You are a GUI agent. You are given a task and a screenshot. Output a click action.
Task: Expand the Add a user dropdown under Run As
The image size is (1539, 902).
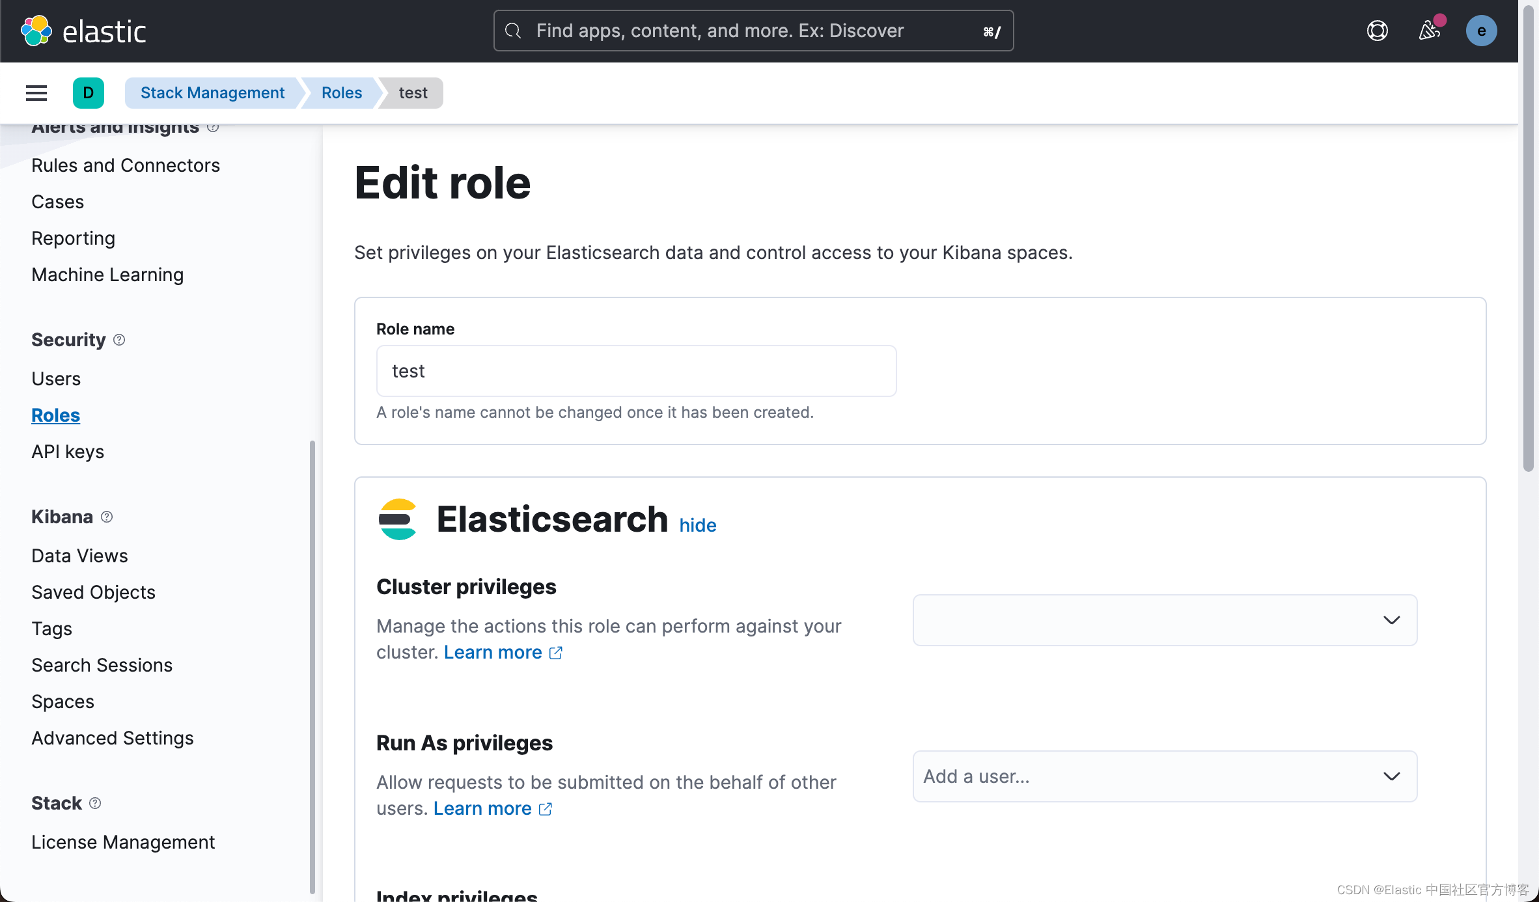click(x=1107, y=776)
